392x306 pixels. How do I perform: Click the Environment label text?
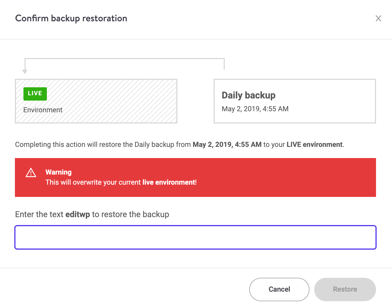[x=43, y=110]
